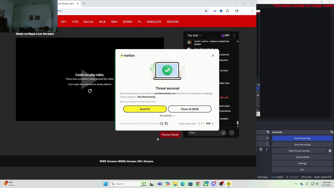Screen dimensions: 334x188
Task: Open the emoji picker in chat
Action: coord(223,133)
